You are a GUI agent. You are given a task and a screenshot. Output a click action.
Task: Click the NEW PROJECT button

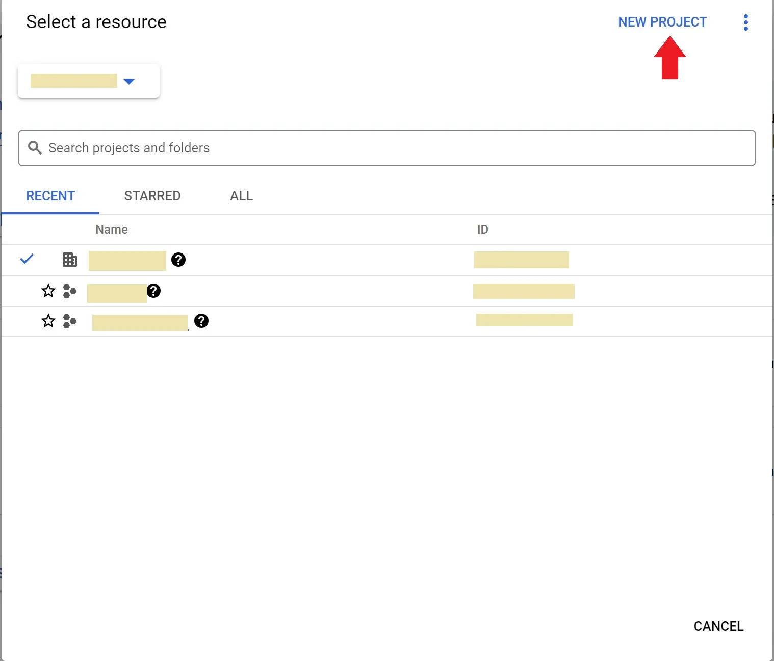[x=662, y=22]
